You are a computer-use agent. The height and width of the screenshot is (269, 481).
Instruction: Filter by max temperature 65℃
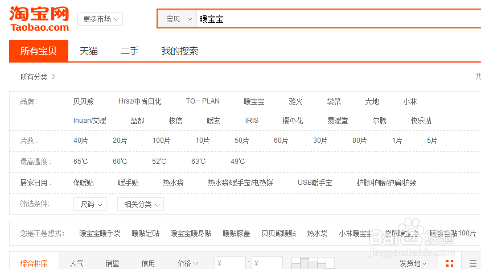(81, 162)
